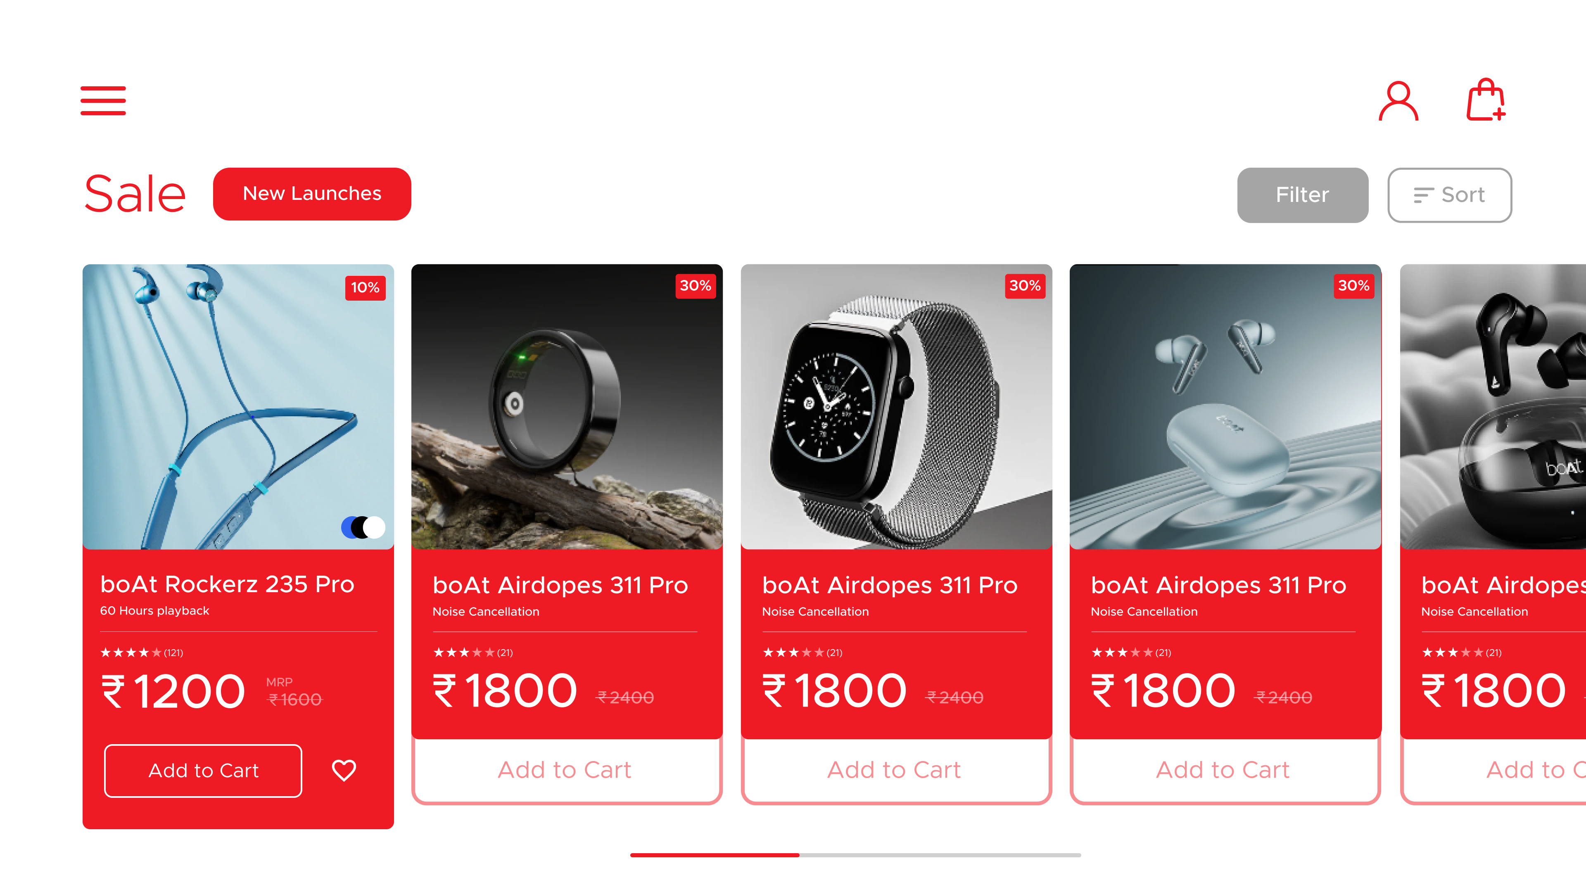1586x892 pixels.
Task: Open the shopping bag cart icon
Action: [1486, 99]
